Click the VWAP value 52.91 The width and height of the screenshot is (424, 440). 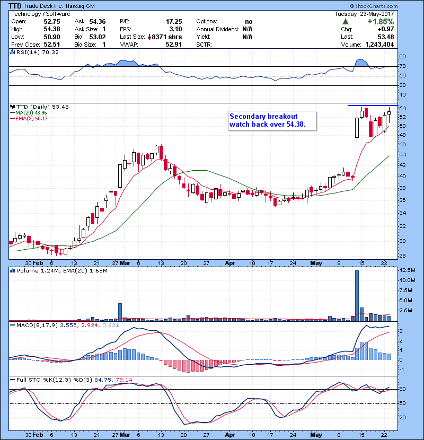[174, 45]
